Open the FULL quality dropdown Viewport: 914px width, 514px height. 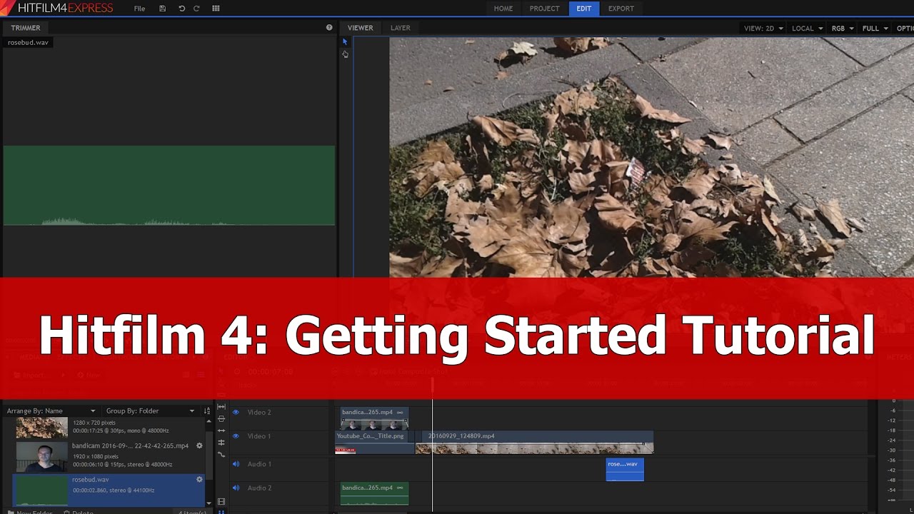(875, 29)
